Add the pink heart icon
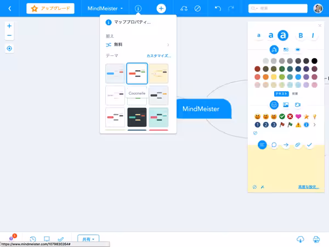 tap(298, 116)
